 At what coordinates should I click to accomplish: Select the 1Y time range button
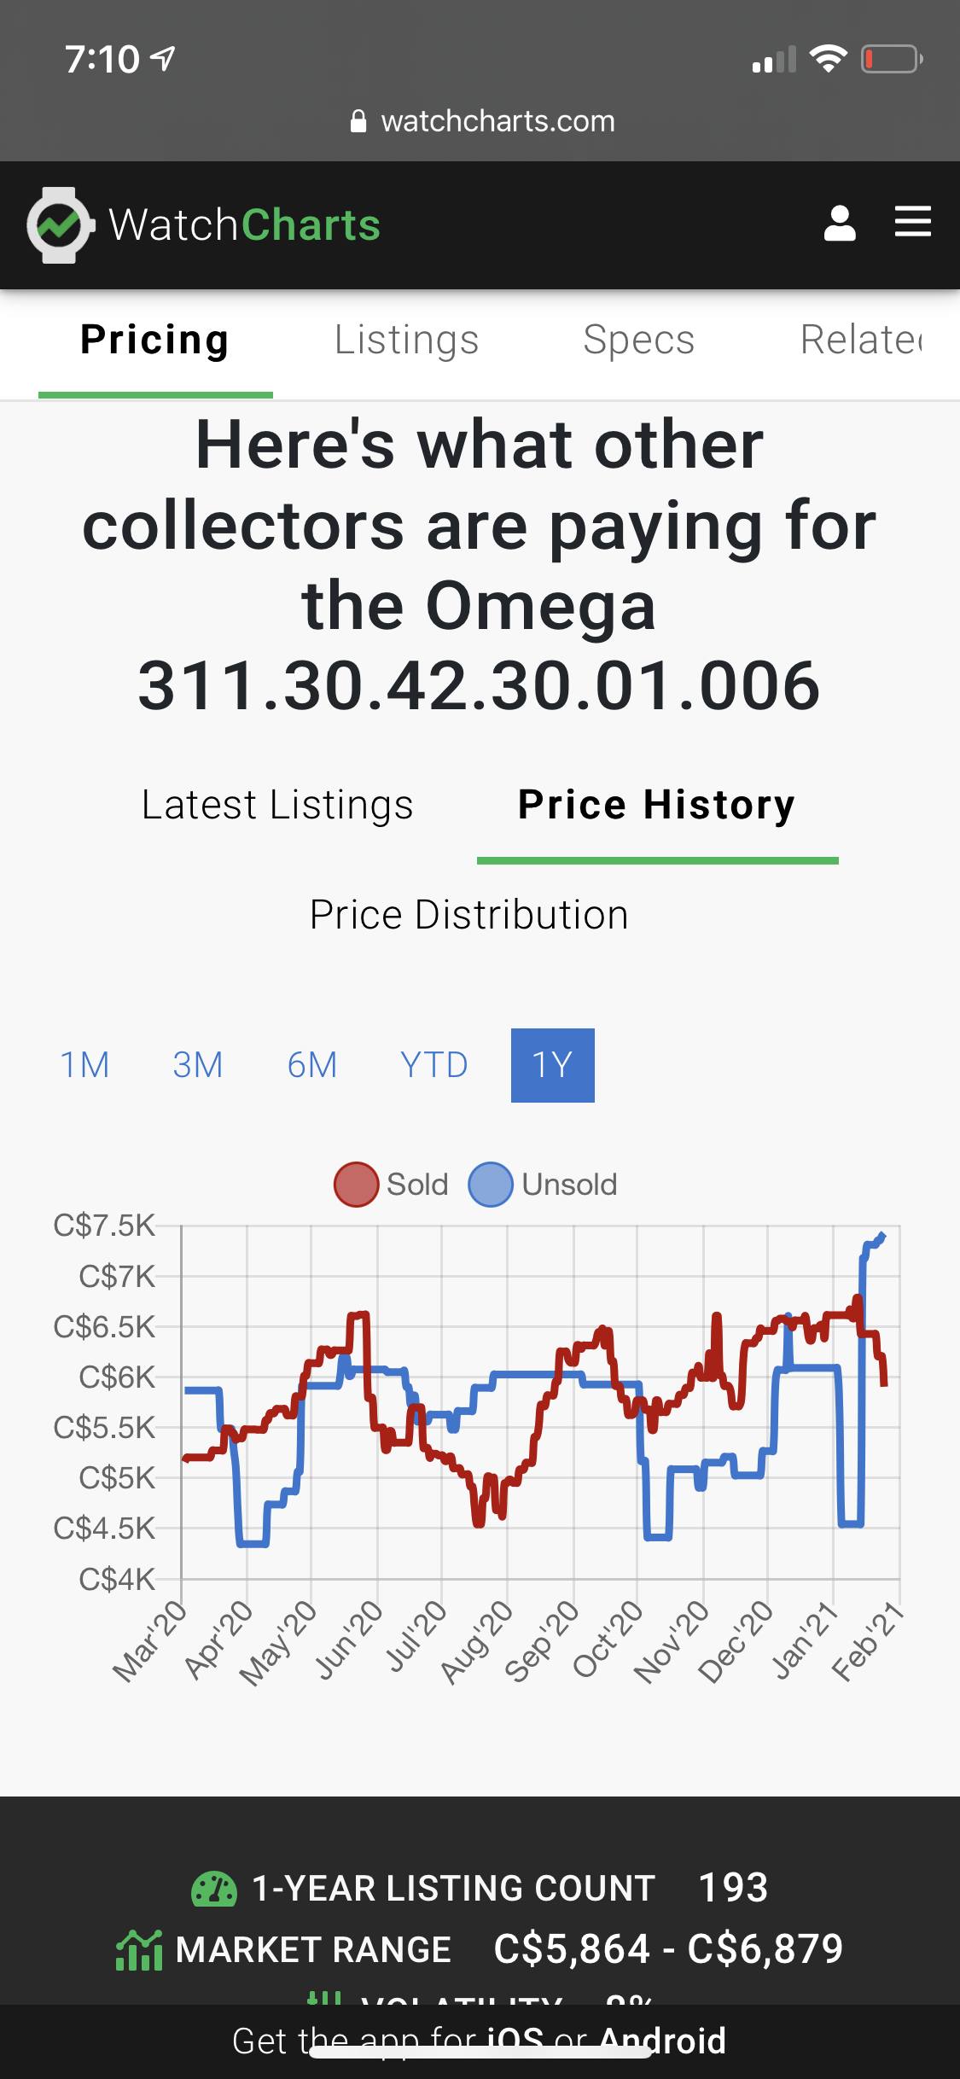click(552, 1065)
